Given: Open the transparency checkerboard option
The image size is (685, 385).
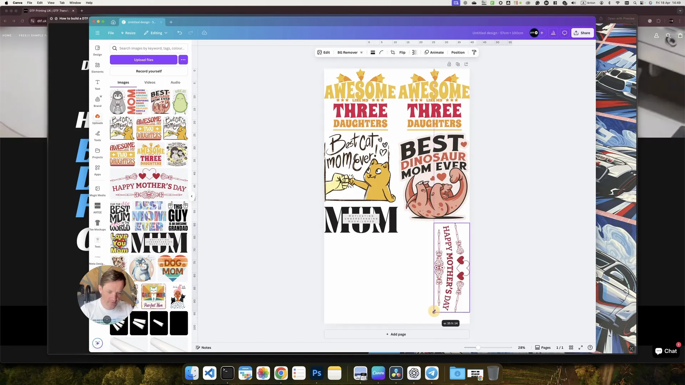Looking at the screenshot, I should [415, 52].
